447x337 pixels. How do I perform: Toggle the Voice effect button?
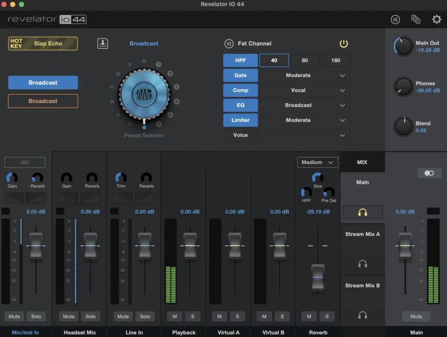tap(241, 135)
